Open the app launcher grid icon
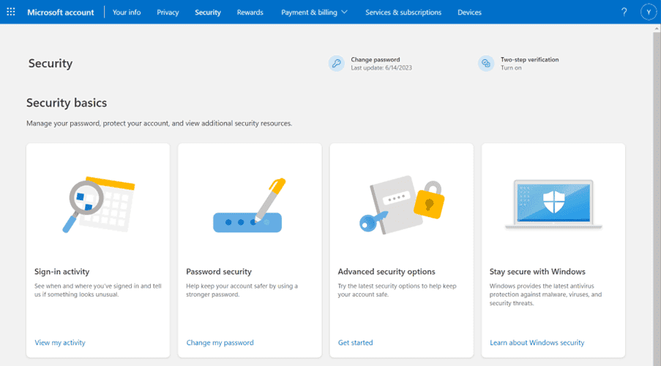This screenshot has height=366, width=661. [x=11, y=12]
